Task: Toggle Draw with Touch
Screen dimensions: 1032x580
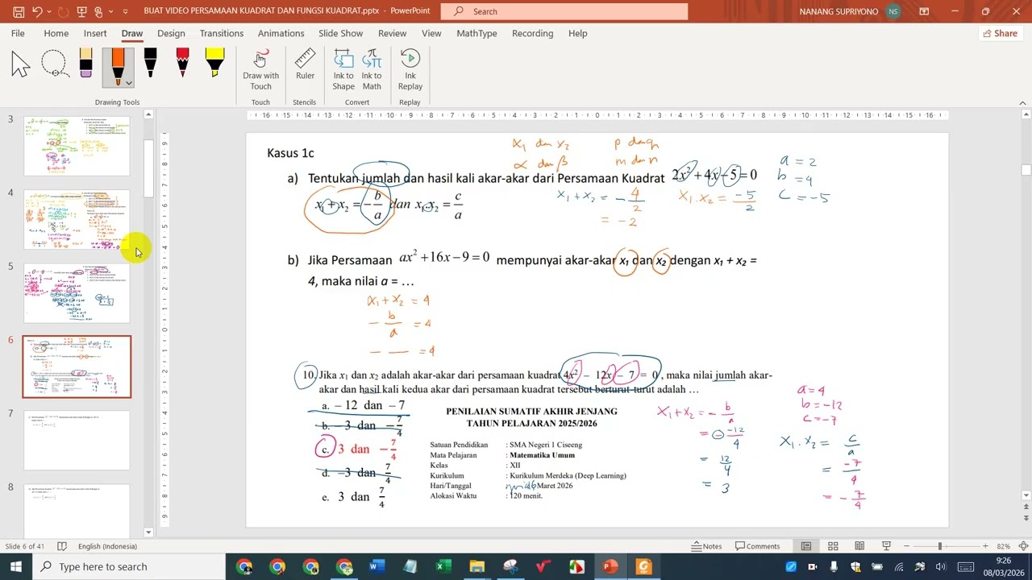Action: (x=260, y=70)
